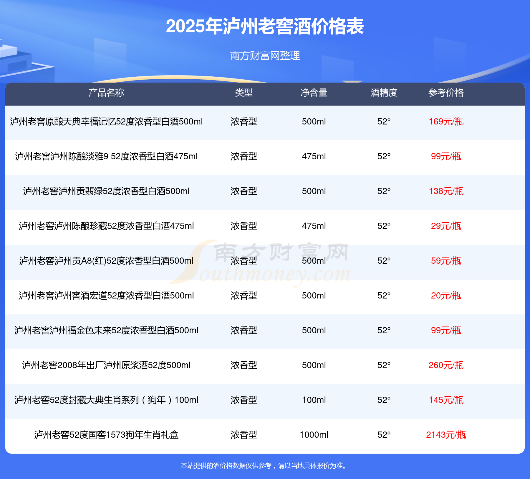Pick net content "475ml" in the 陈酿淡雅9 row

click(x=314, y=156)
